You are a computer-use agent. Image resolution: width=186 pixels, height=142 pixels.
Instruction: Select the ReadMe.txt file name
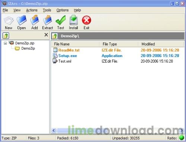coord(69,50)
